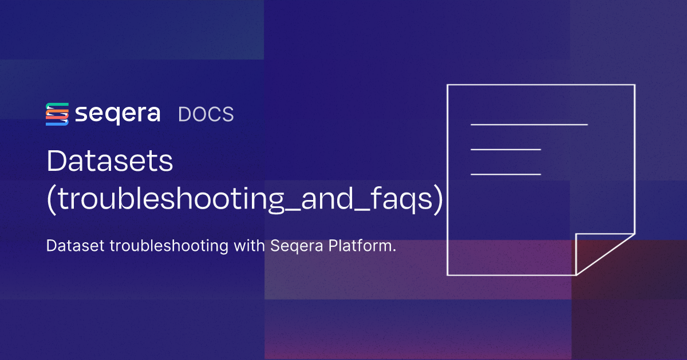
Task: Click the Dataset troubleshooting subtitle text
Action: pos(222,245)
